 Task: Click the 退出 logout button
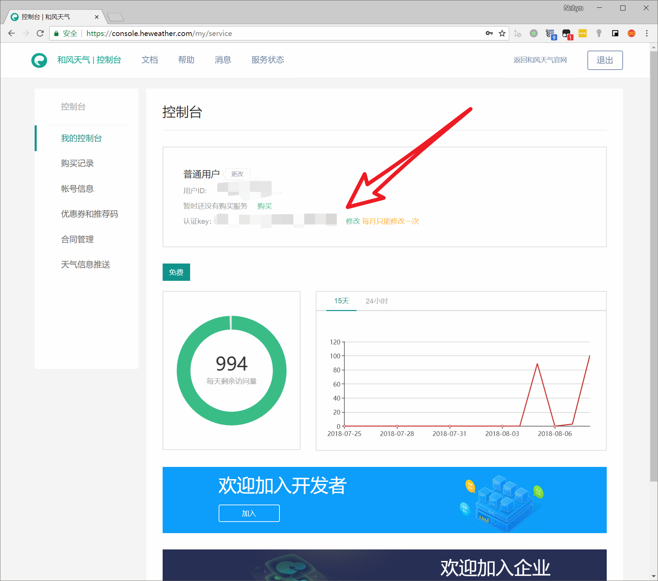pos(605,60)
